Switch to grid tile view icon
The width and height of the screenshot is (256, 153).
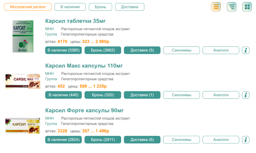[247, 7]
